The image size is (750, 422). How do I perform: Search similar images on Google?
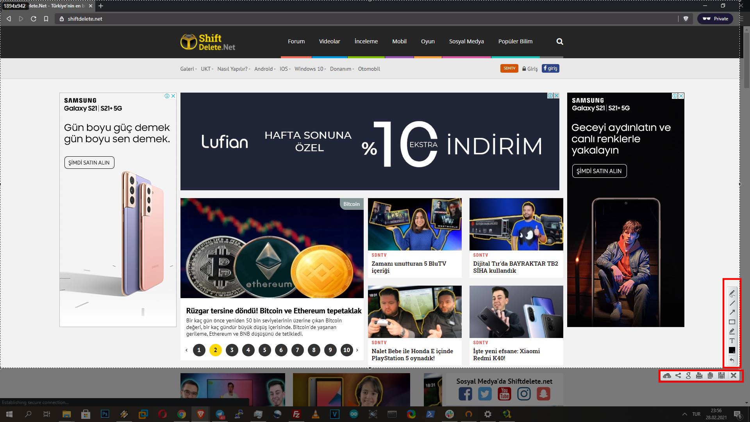click(688, 376)
